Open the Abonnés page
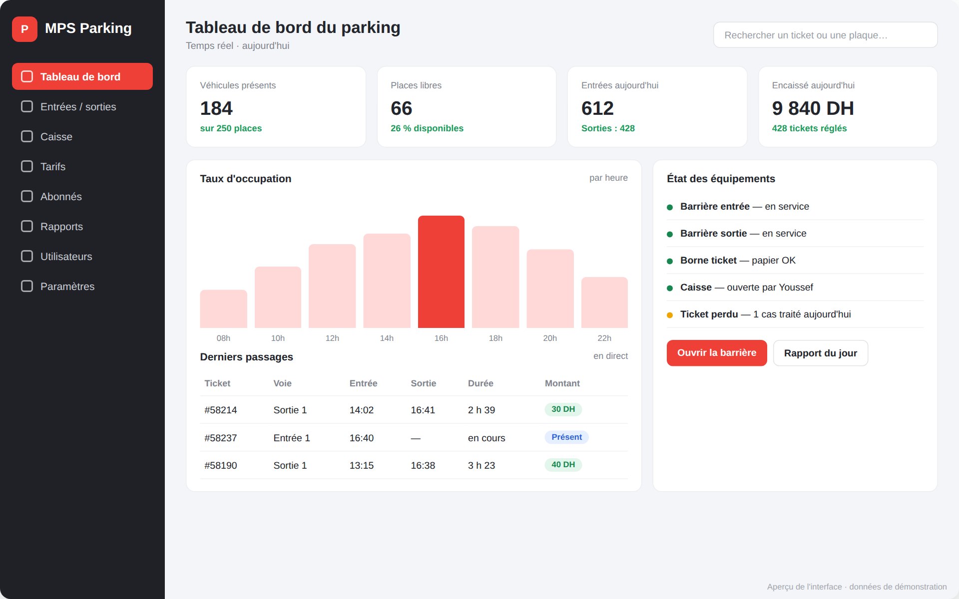 click(82, 196)
